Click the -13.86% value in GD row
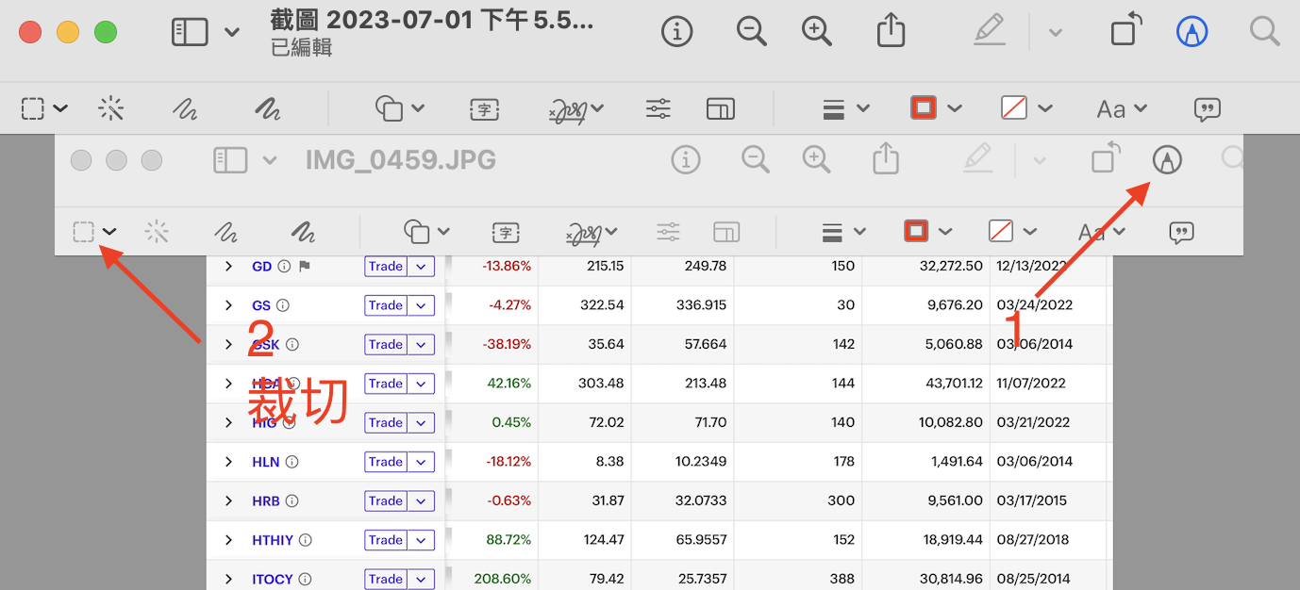The image size is (1300, 590). point(507,267)
